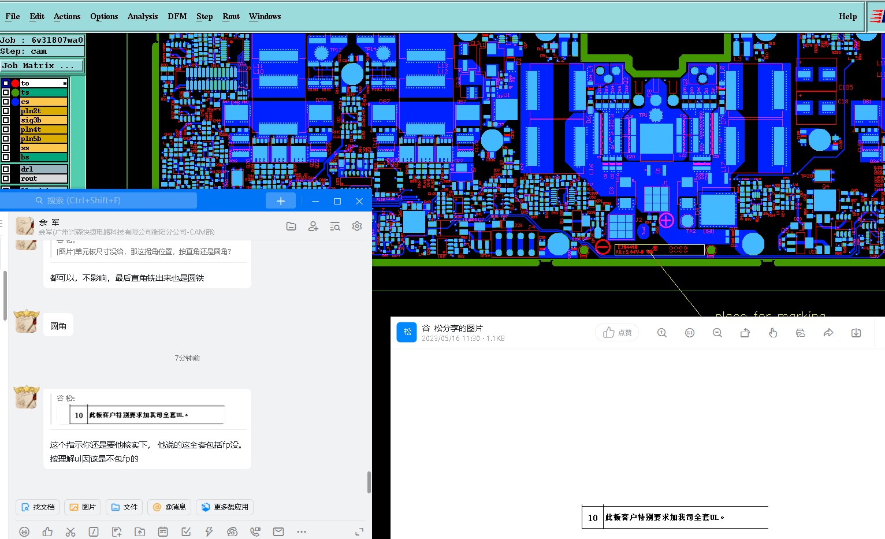
Task: Click the upload file icon in chat toolbar
Action: [x=140, y=531]
